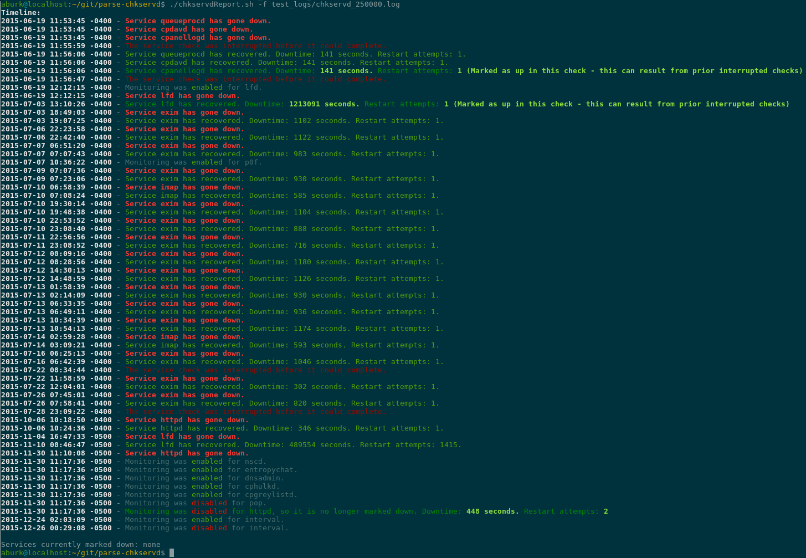Click the command './chkservdReport.sh -f test_logs/chkservd_250000.log'

click(284, 4)
